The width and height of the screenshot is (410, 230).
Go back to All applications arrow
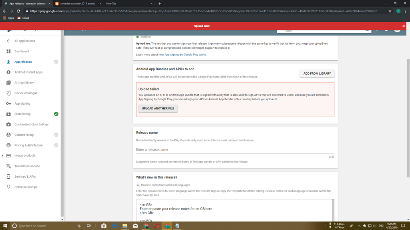point(9,41)
